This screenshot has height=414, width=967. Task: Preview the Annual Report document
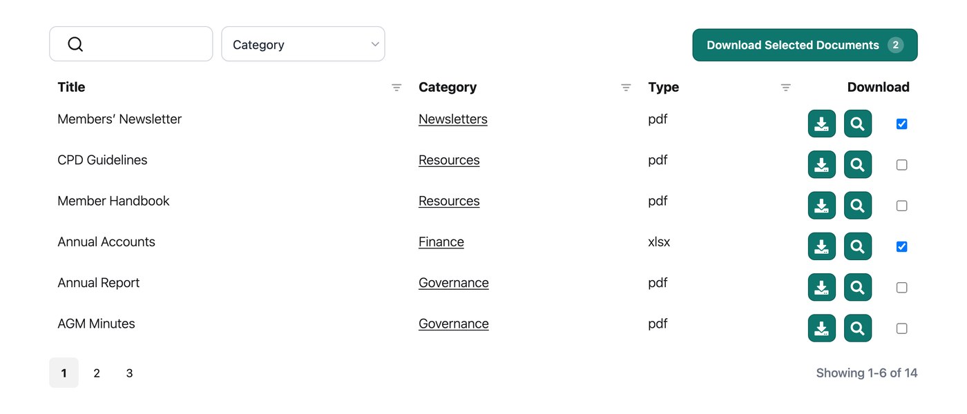click(x=858, y=288)
